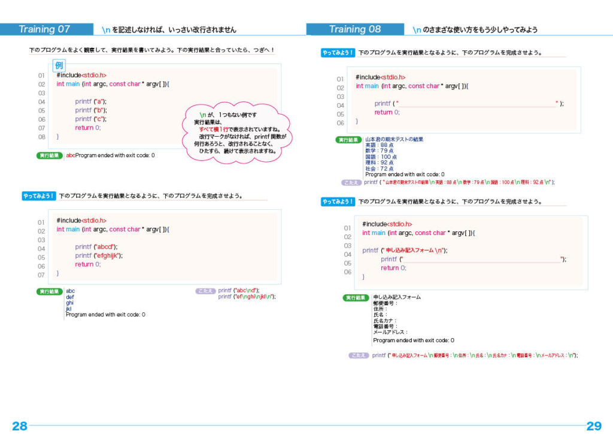Click the 実行結果 badge next to abc def ghi output

coord(50,291)
